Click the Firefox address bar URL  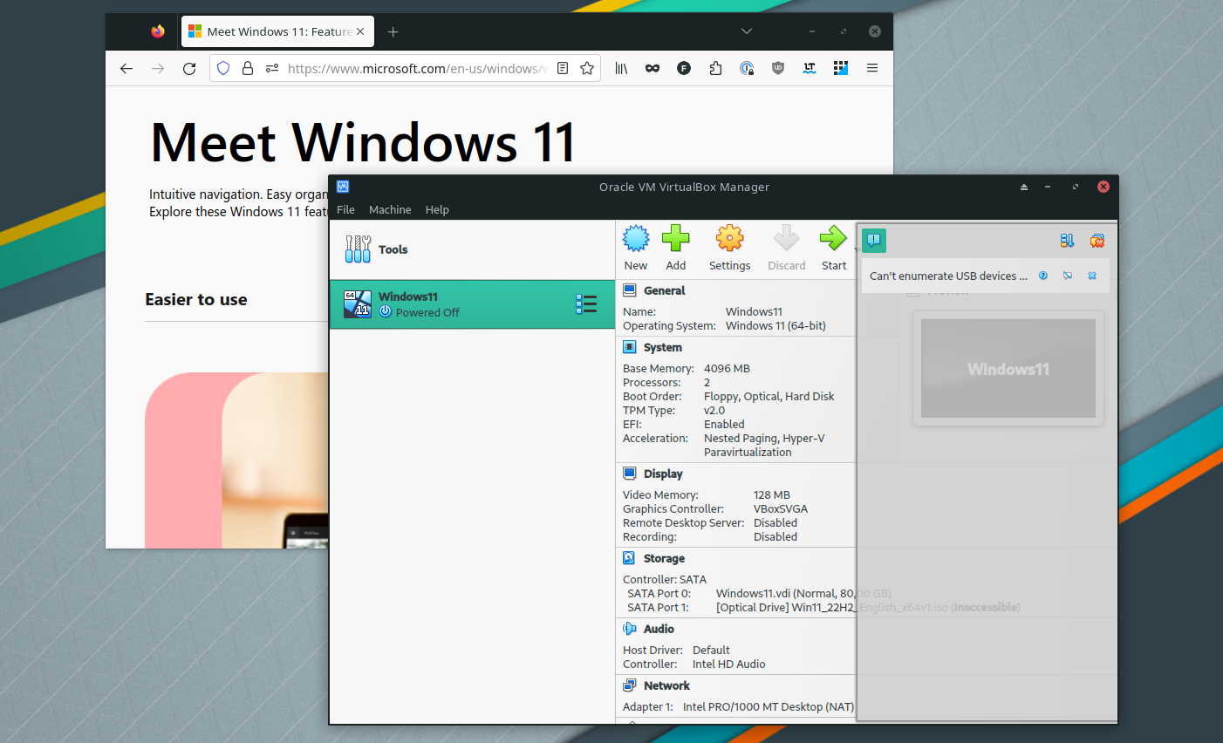coord(417,68)
